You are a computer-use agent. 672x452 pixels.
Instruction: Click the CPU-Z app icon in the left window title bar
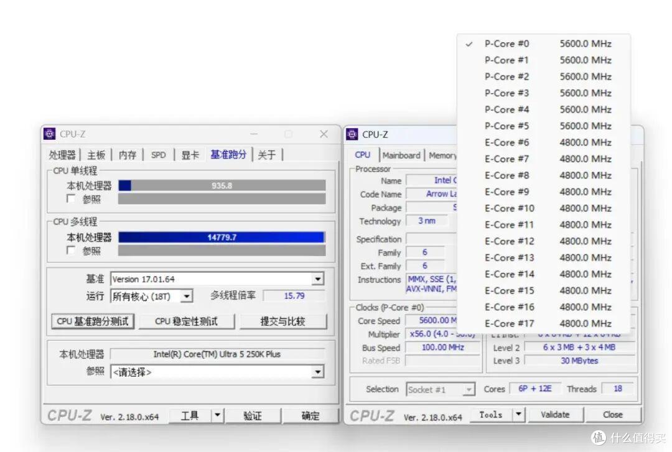pyautogui.click(x=49, y=134)
